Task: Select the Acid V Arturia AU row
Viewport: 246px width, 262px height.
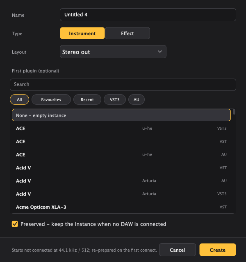Action: coord(121,181)
